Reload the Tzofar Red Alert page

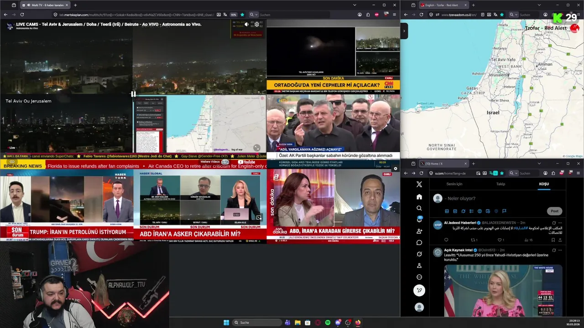(x=421, y=15)
